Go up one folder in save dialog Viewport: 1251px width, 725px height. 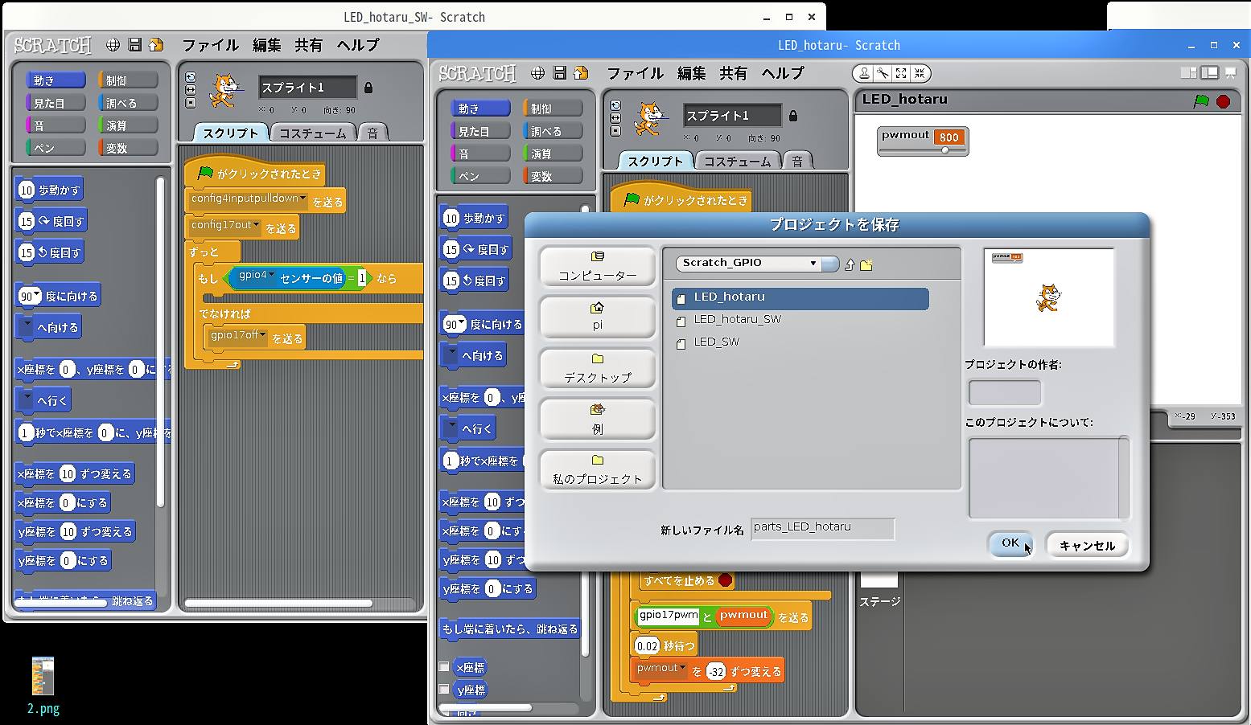(850, 264)
